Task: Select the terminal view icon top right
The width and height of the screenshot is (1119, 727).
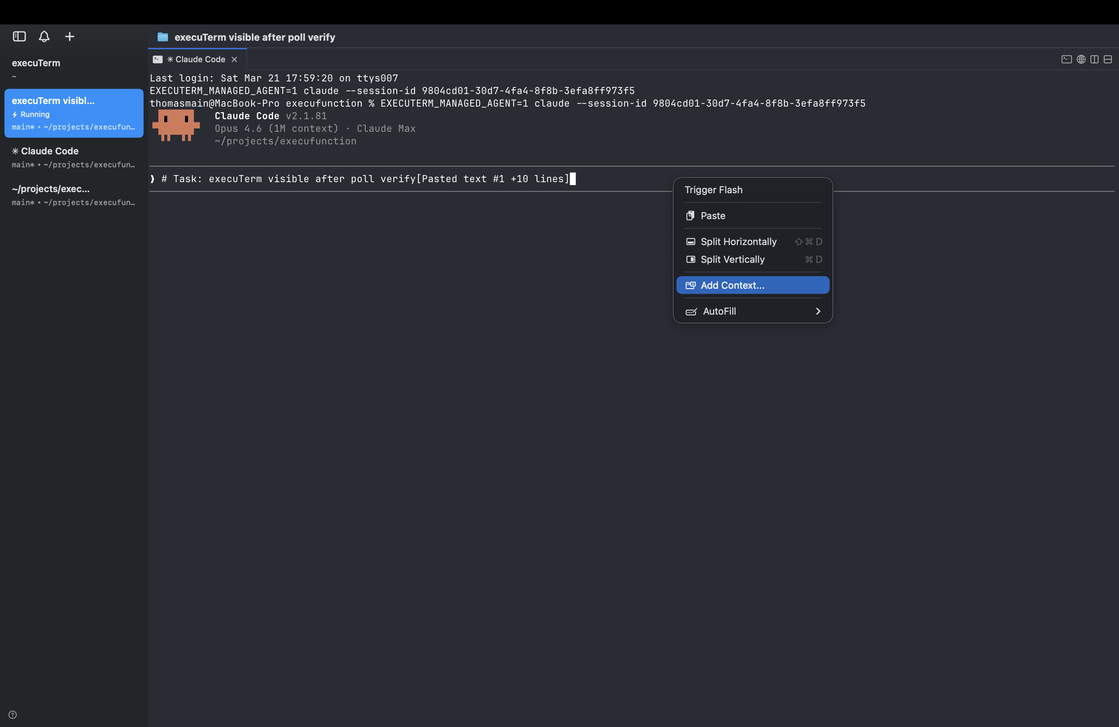Action: point(1066,59)
